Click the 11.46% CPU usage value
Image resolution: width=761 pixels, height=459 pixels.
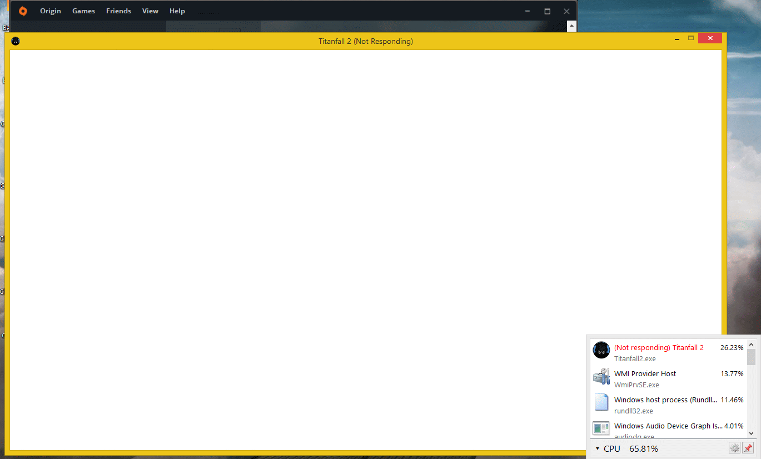pos(732,400)
